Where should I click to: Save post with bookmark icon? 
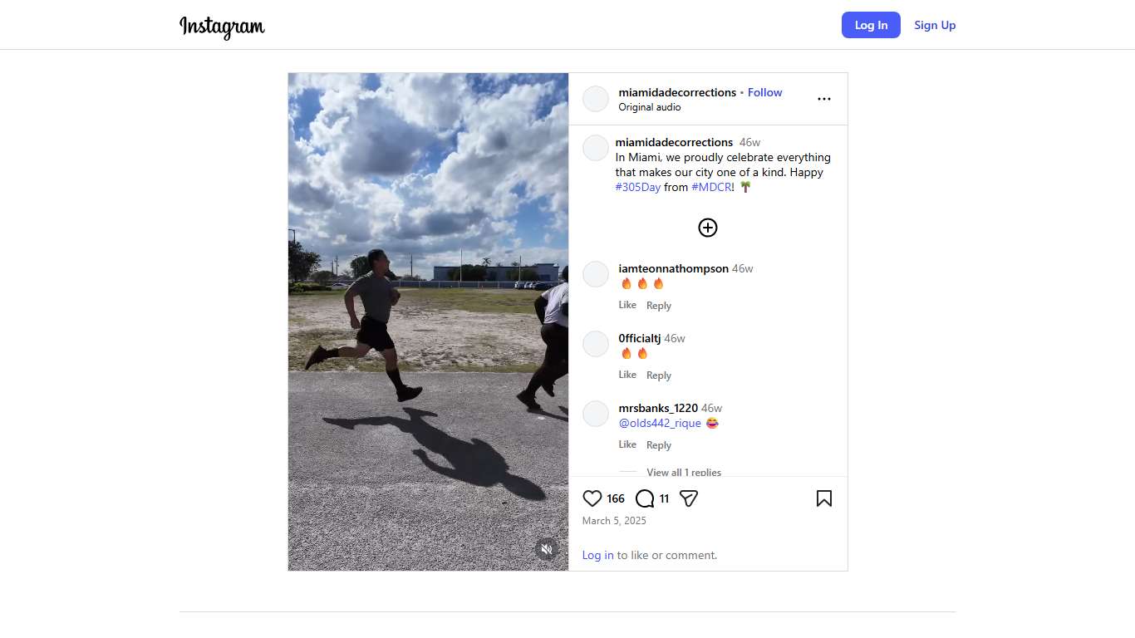coord(823,498)
